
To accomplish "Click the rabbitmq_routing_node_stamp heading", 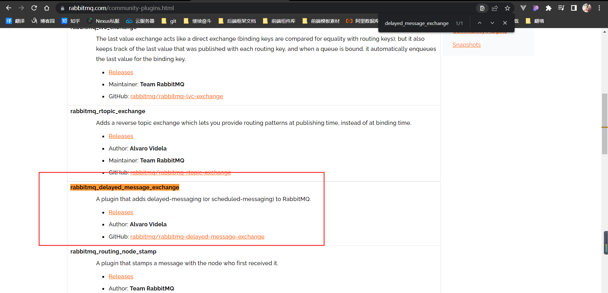I will pyautogui.click(x=113, y=252).
